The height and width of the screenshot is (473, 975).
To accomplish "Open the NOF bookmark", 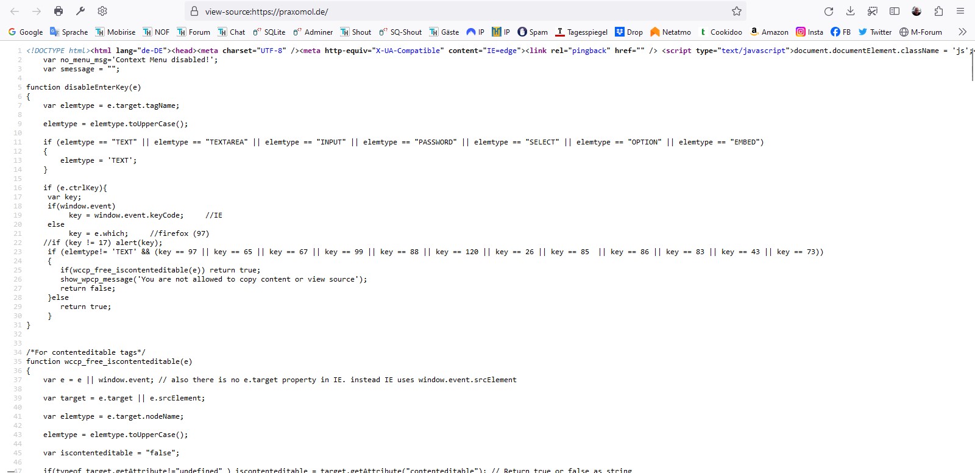I will coord(156,32).
